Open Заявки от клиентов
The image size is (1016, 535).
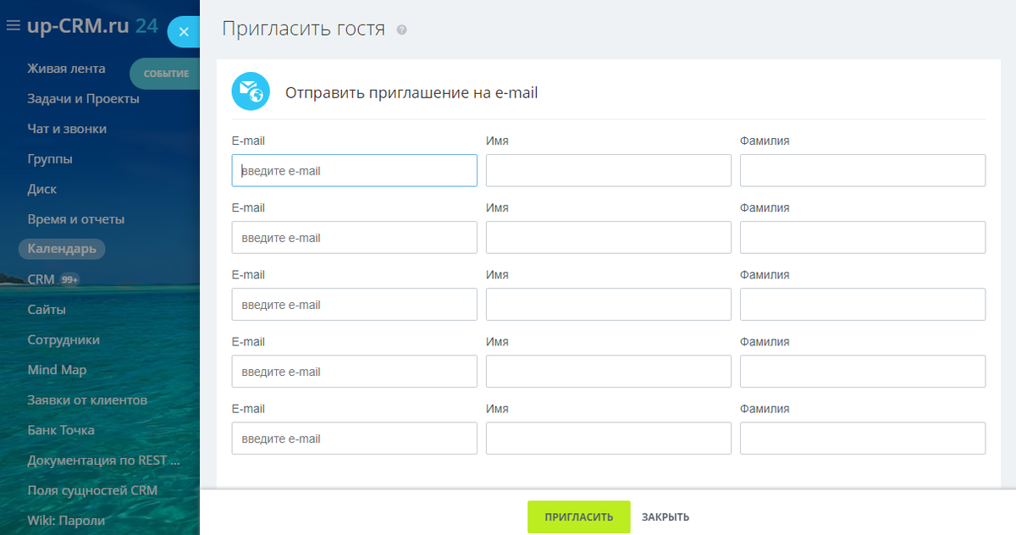click(87, 400)
